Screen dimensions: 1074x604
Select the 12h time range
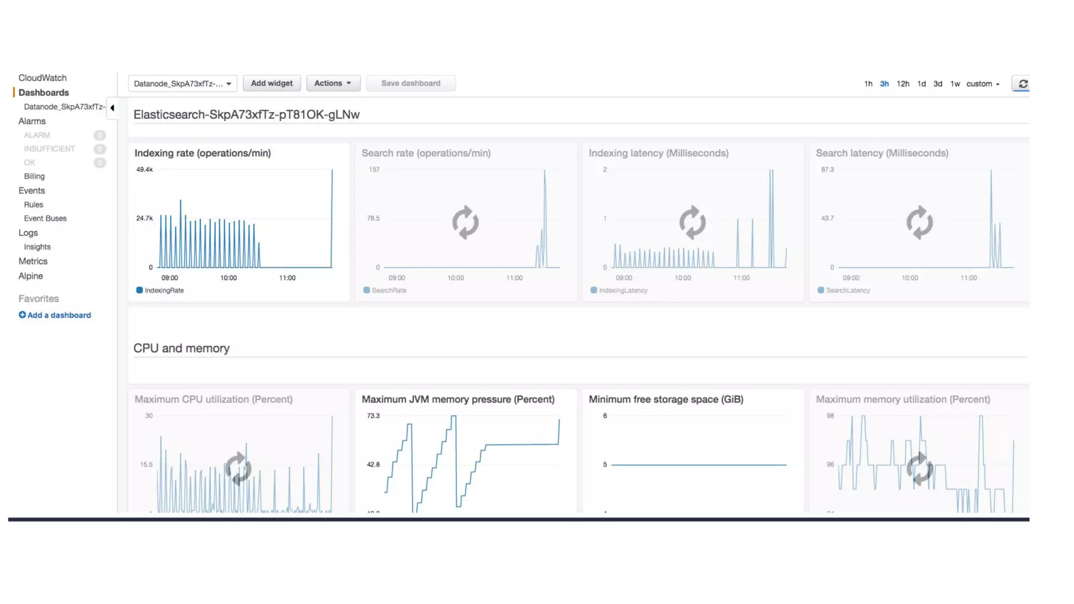coord(903,84)
